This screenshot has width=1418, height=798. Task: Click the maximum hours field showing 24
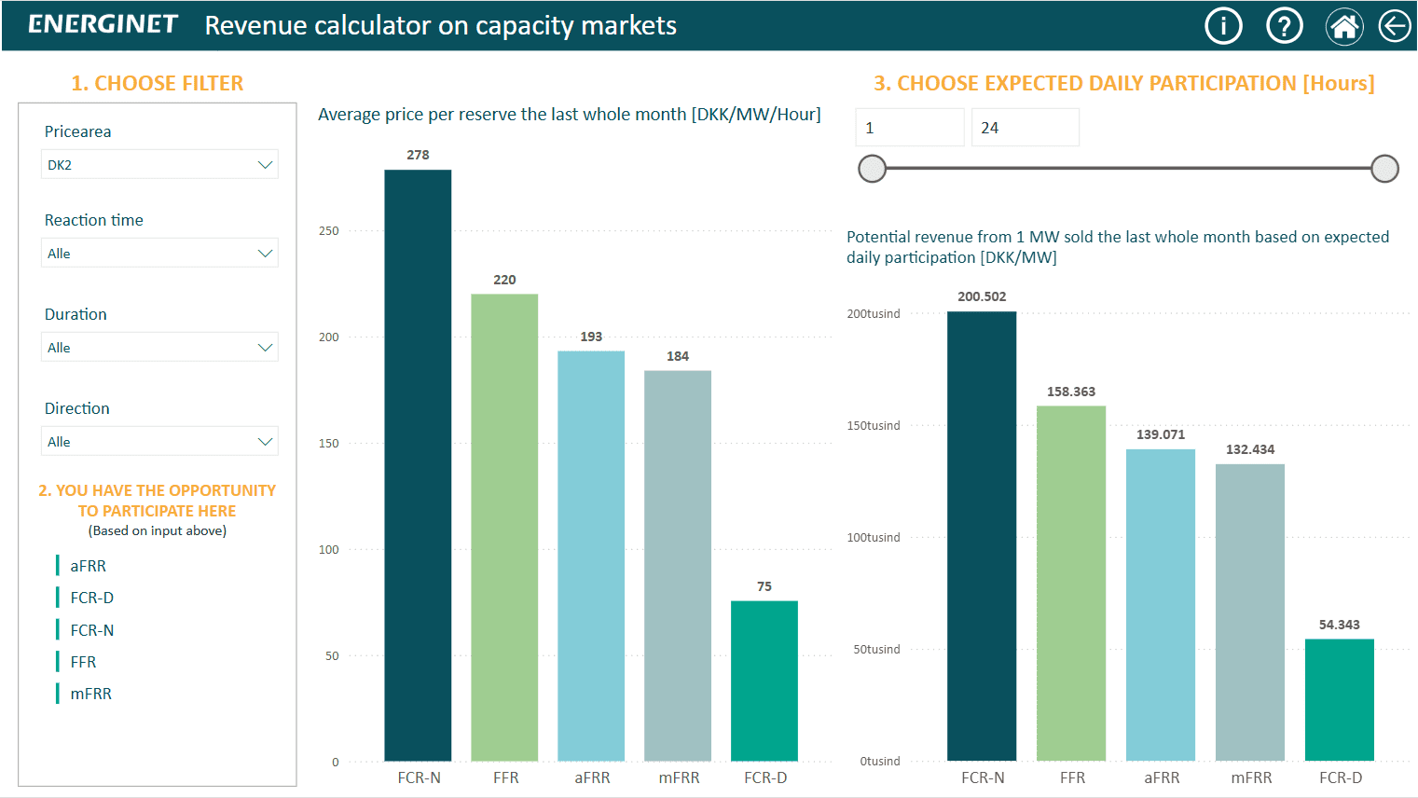tap(1025, 128)
